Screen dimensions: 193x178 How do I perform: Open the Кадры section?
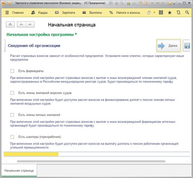tap(43, 13)
